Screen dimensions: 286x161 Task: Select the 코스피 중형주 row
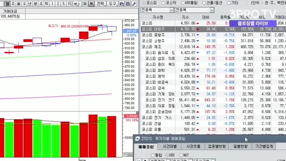click(213, 35)
